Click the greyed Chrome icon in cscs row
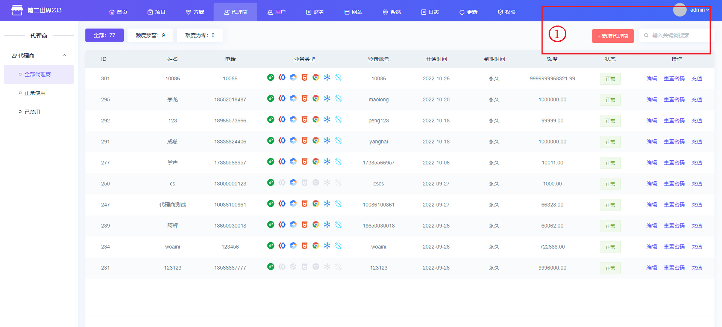722x327 pixels. pyautogui.click(x=316, y=182)
